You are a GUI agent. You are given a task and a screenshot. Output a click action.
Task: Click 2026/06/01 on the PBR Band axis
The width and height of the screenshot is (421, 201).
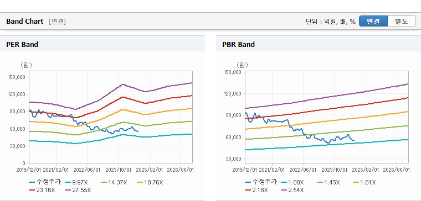click(397, 170)
